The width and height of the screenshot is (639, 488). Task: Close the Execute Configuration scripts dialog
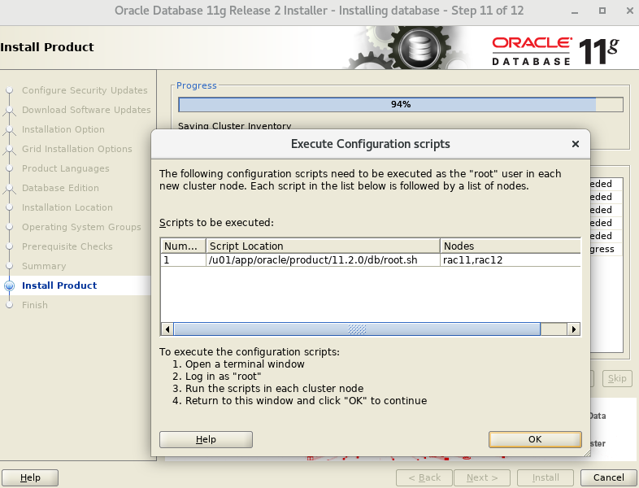[x=575, y=144]
